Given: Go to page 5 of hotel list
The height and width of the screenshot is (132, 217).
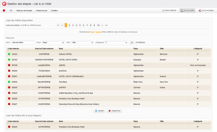Looking at the screenshot, I should pyautogui.click(x=80, y=25).
